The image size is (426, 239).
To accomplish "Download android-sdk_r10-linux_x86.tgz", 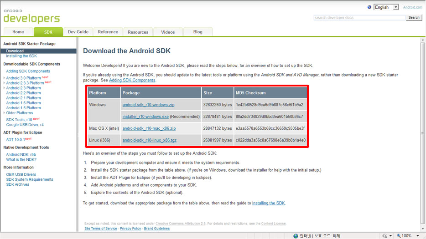I will tap(150, 140).
